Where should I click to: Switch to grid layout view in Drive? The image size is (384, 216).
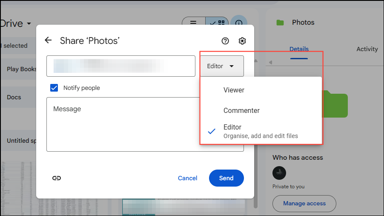coord(217,23)
